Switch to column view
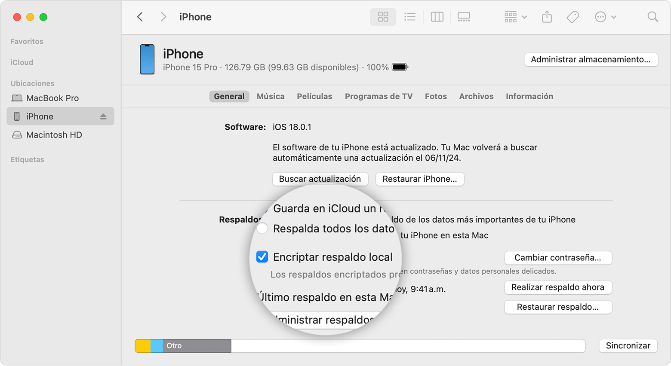Screen dimensions: 671x366 point(437,17)
